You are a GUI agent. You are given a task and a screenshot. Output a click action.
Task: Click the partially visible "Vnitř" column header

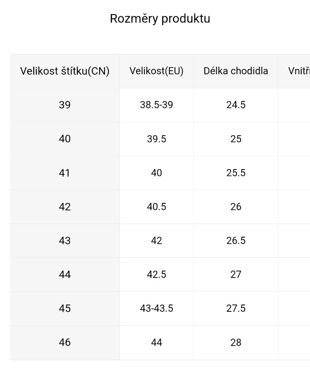point(299,71)
